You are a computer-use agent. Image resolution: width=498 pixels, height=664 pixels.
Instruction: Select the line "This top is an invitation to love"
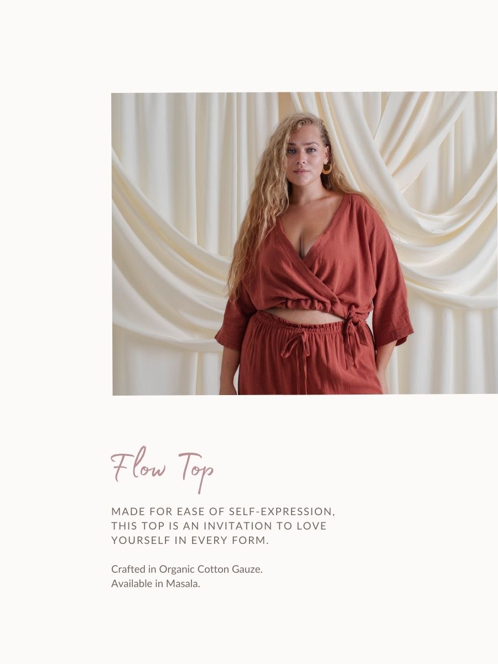219,526
